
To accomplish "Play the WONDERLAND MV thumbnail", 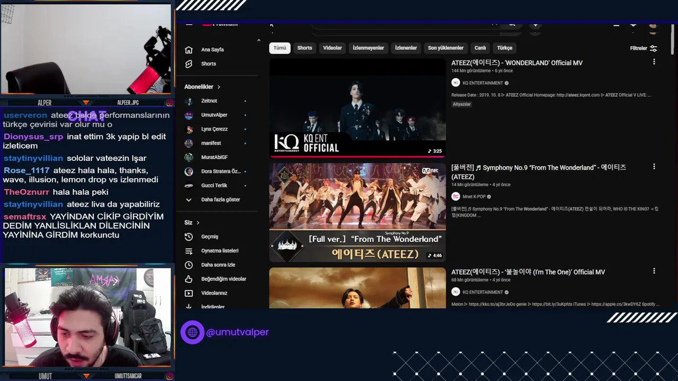I will point(358,108).
